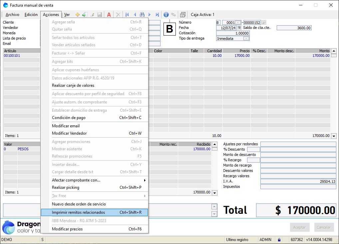Open the Ver menu
The height and width of the screenshot is (244, 339).
(x=67, y=15)
